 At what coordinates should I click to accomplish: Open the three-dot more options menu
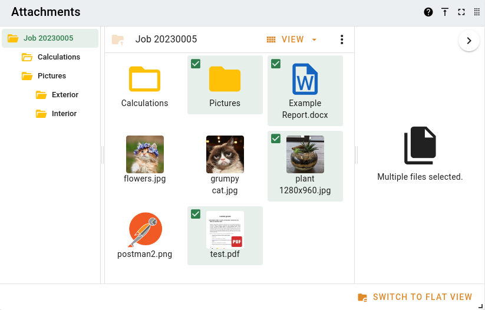[x=341, y=39]
